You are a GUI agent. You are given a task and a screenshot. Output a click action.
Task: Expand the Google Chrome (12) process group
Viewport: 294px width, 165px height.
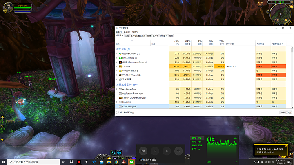coord(117,53)
